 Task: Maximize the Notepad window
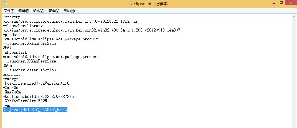[281, 3]
